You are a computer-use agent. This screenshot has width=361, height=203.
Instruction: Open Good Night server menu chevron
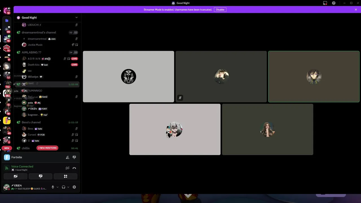[76, 17]
